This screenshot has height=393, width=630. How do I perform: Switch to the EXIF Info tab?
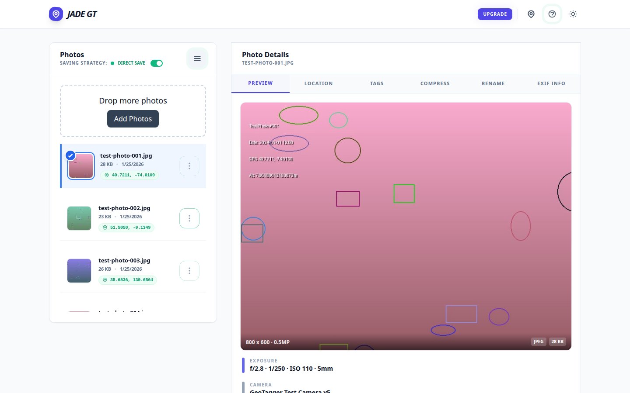[x=551, y=83]
